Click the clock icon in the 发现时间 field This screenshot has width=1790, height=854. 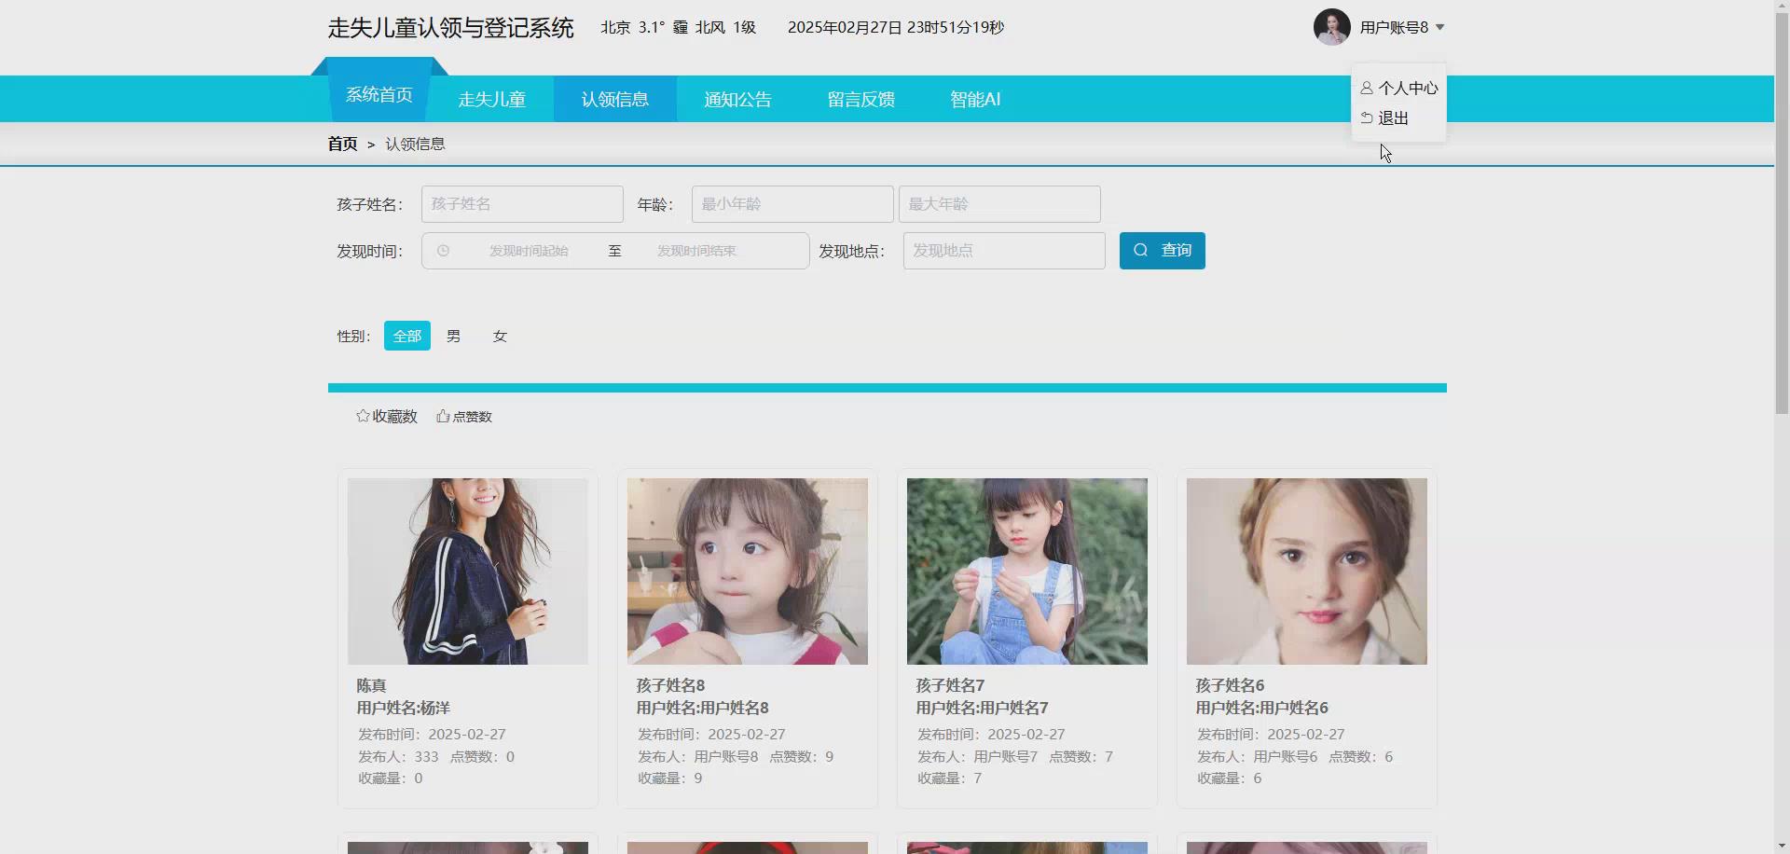[442, 250]
